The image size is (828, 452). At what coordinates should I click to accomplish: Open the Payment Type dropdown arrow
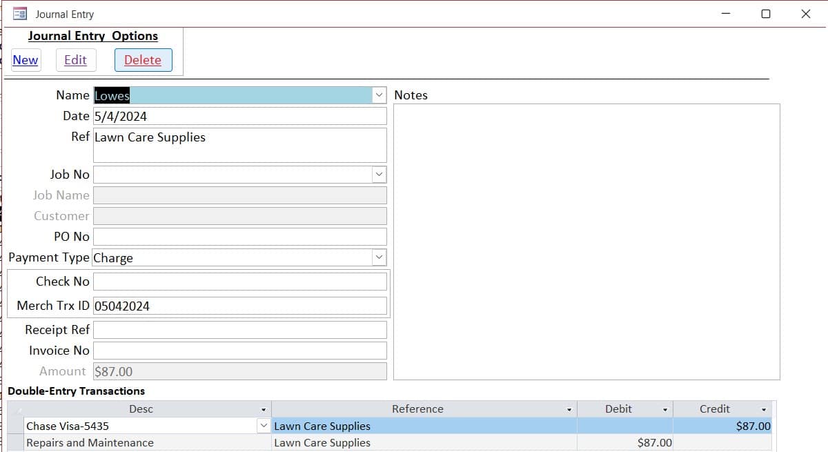(x=379, y=257)
